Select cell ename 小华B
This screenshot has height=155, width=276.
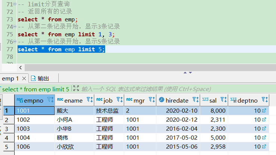pos(74,129)
